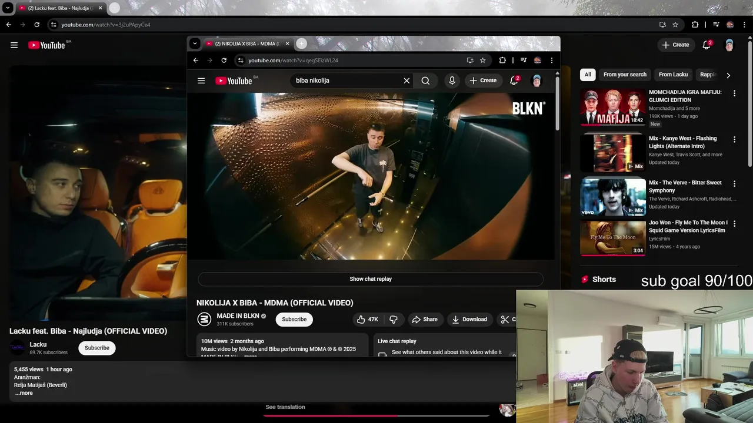
Task: Open the MOMCHADIJA IGRA MAFIJU video thumbnail
Action: [x=613, y=107]
